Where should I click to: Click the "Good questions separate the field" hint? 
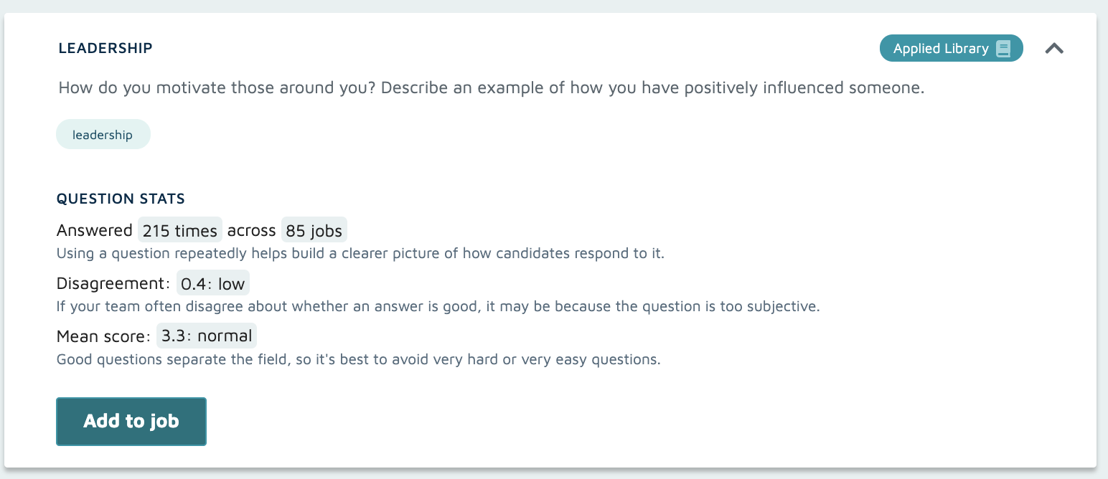point(358,359)
